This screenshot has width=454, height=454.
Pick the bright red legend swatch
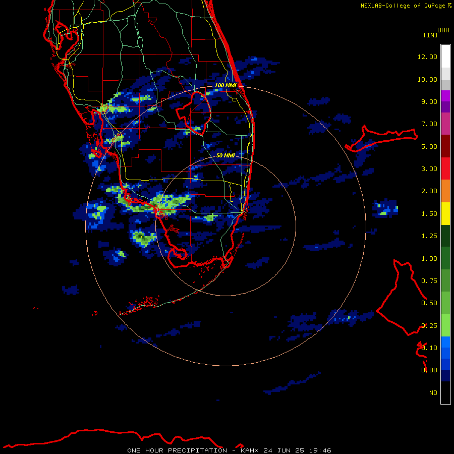click(445, 168)
